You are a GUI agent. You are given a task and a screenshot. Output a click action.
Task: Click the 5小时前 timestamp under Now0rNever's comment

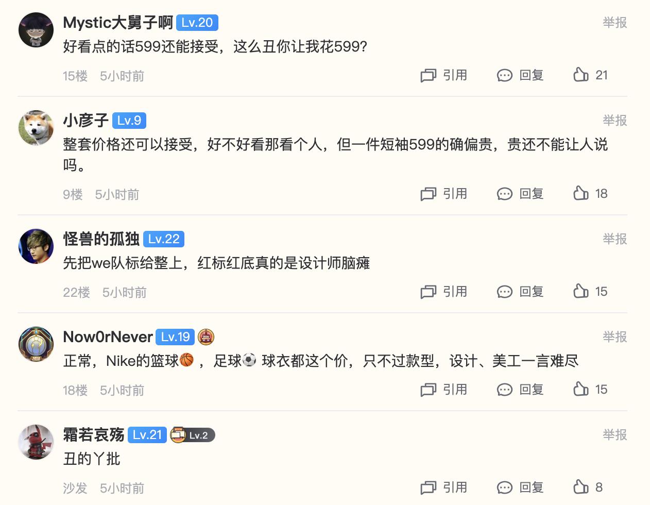click(x=122, y=390)
